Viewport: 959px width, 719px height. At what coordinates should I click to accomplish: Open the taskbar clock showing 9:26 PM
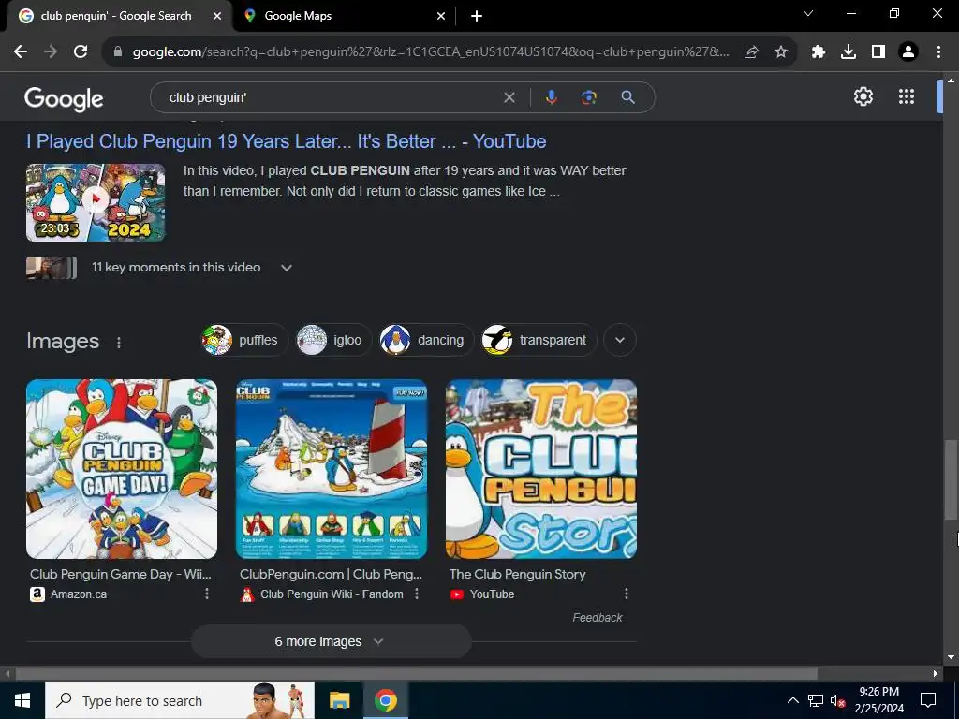point(878,700)
